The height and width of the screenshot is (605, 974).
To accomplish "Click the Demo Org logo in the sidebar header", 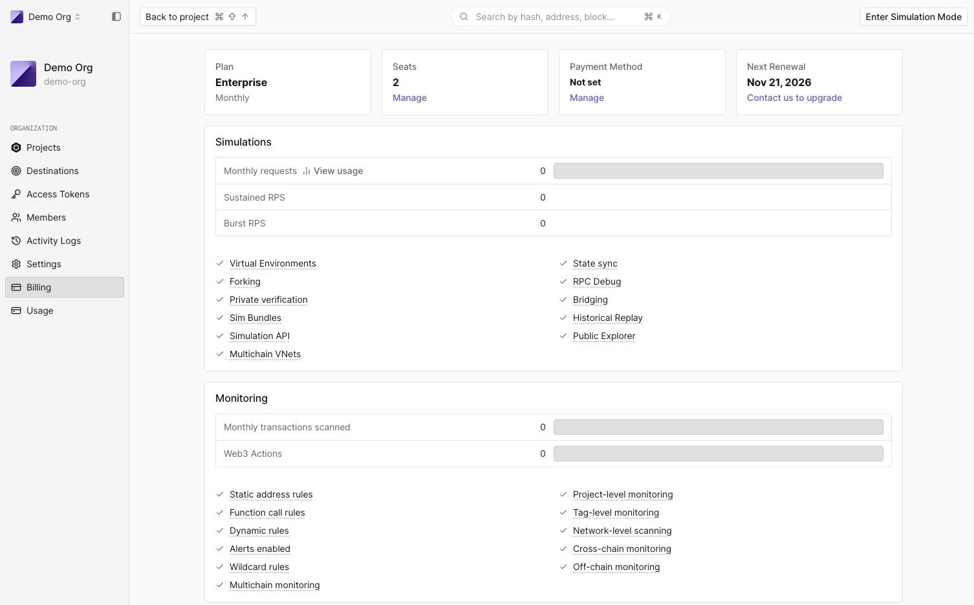I will coord(23,74).
